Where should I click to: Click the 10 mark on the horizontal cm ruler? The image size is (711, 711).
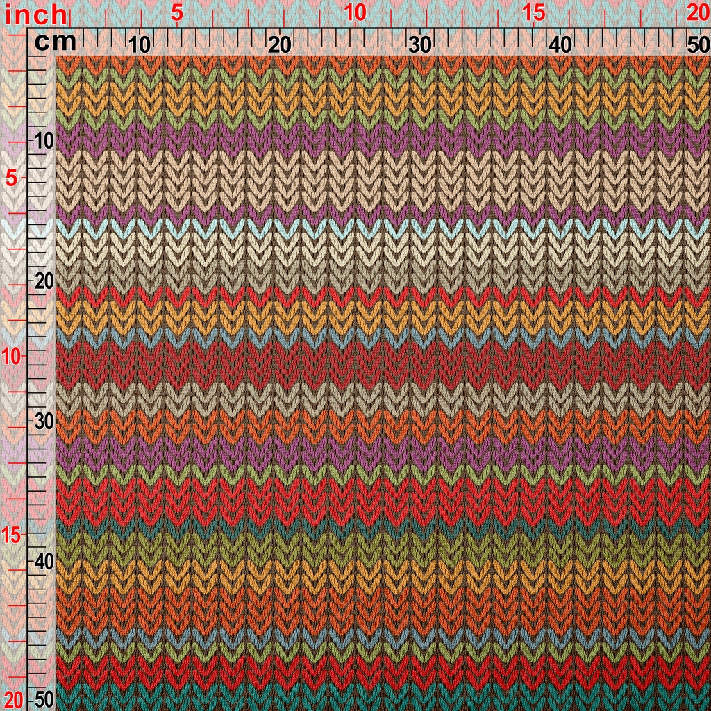click(x=139, y=45)
